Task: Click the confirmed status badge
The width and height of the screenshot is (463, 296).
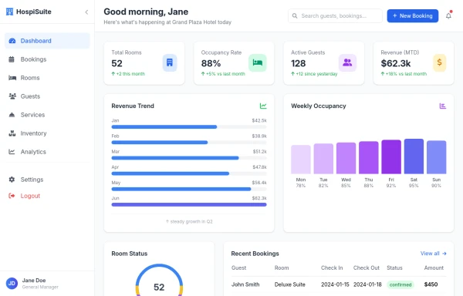Action: 400,284
